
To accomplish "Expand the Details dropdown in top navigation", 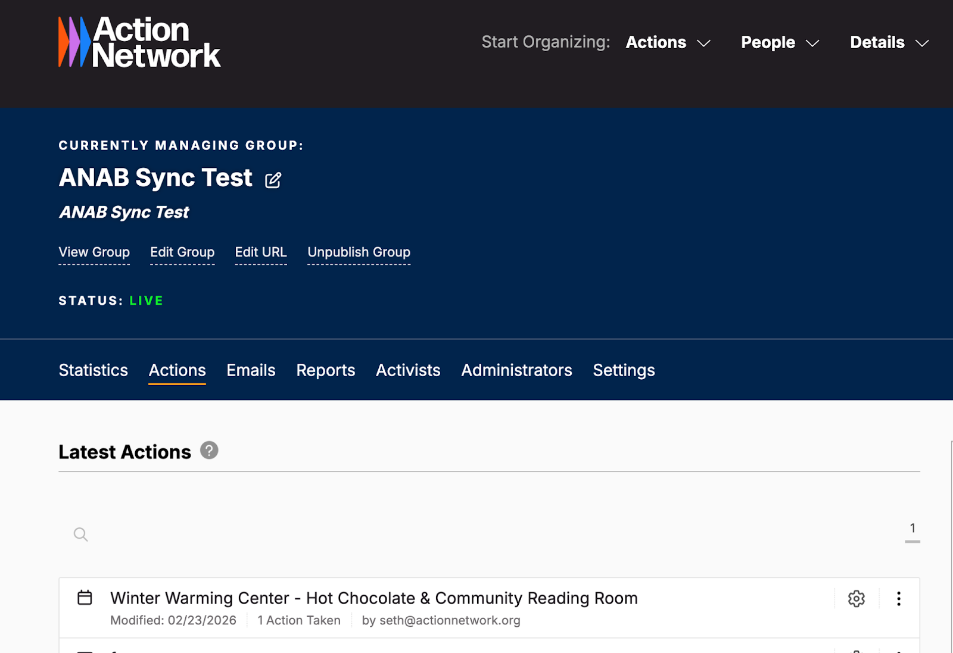I will pos(889,42).
